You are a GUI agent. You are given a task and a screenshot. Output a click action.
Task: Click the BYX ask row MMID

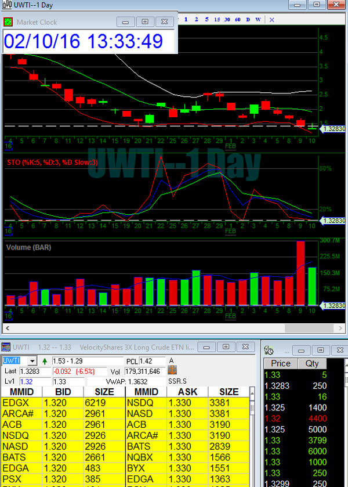pyautogui.click(x=136, y=468)
